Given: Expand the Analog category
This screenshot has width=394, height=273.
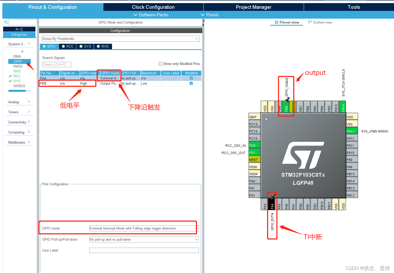Looking at the screenshot, I should pos(19,102).
